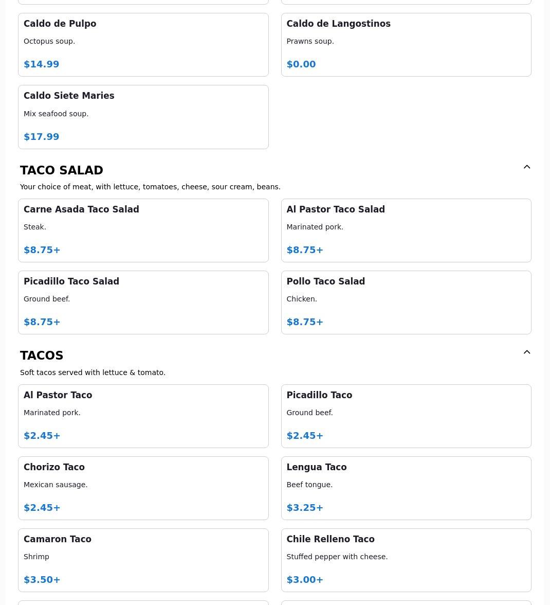
Task: Collapse the TACO SALAD section chevron
Action: coord(526,167)
